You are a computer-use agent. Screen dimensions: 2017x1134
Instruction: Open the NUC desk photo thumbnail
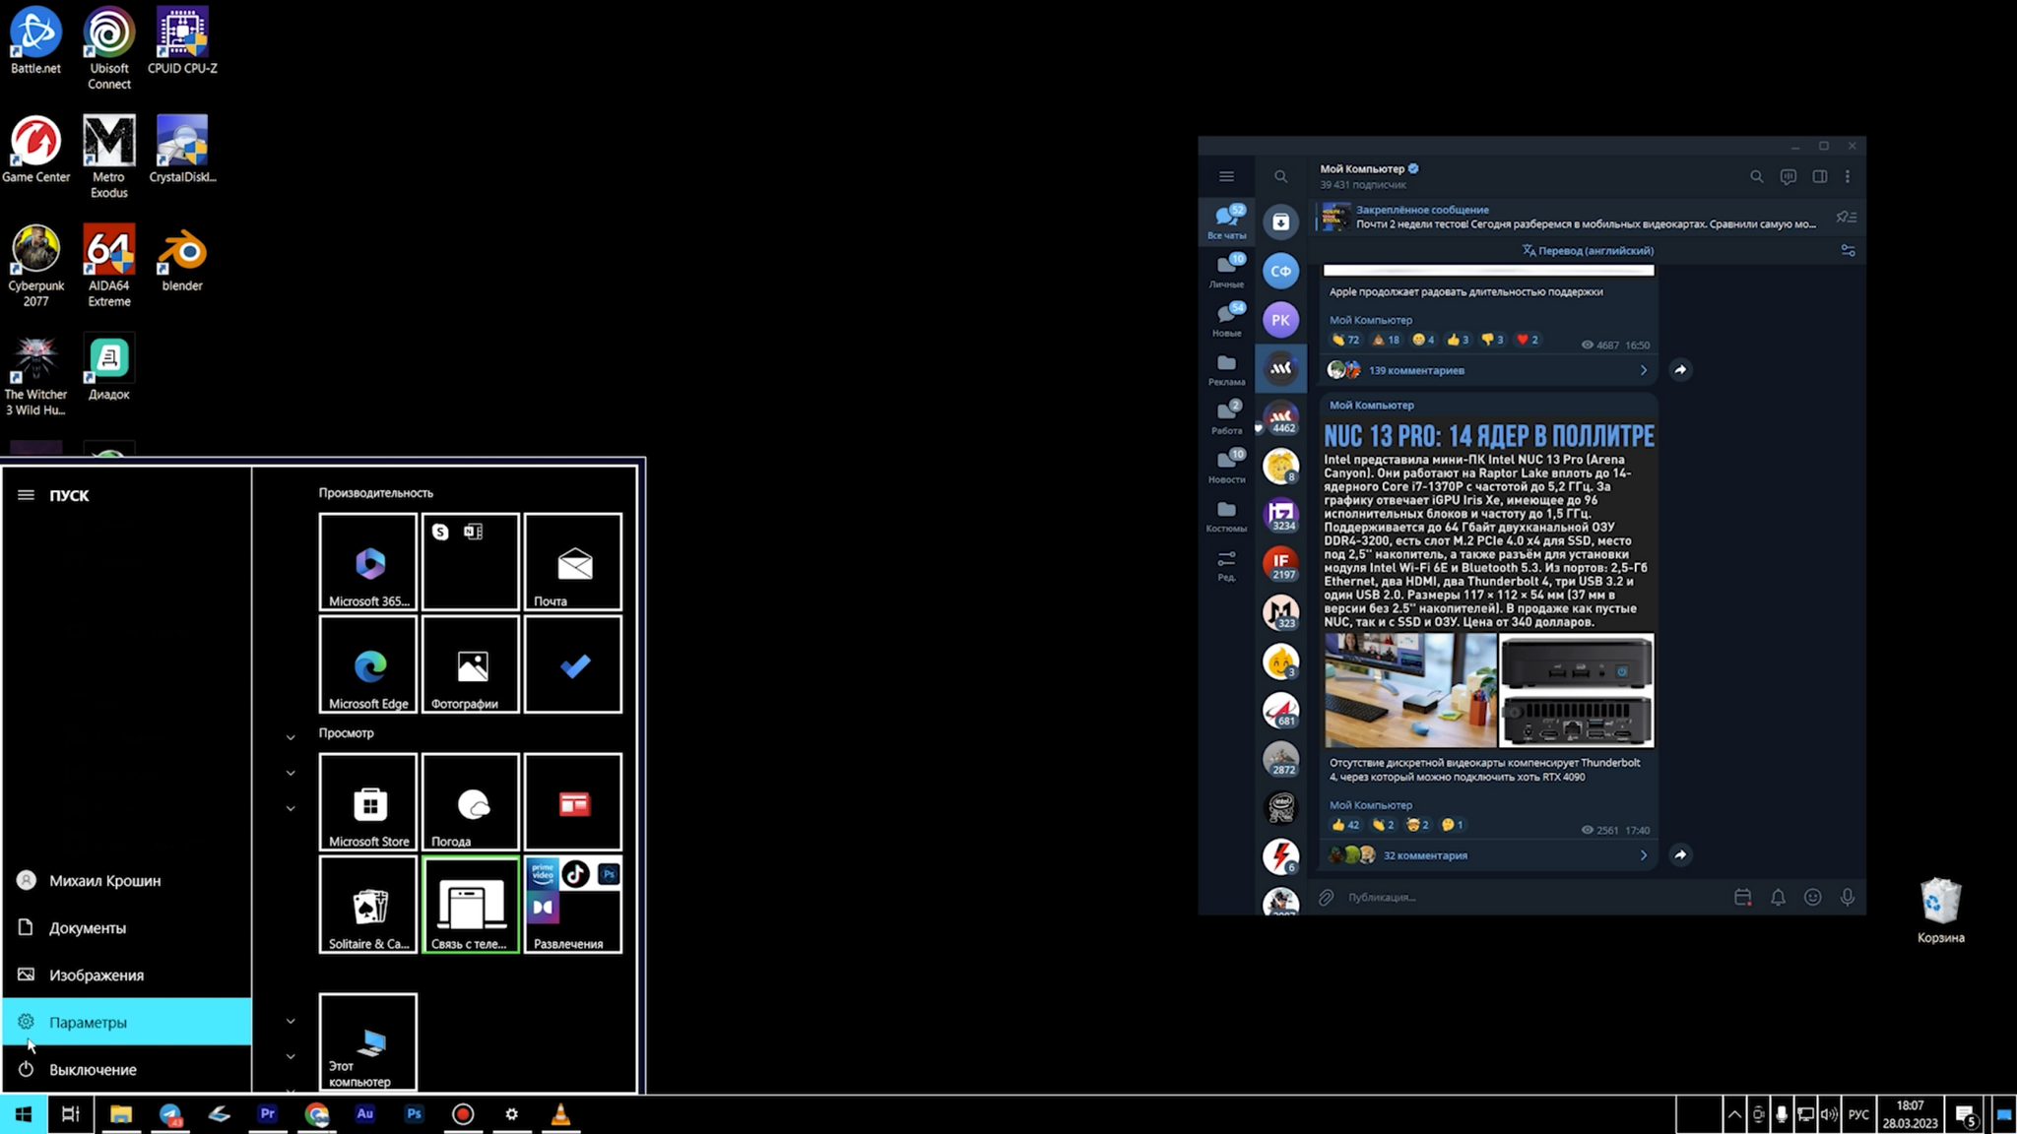coord(1410,689)
